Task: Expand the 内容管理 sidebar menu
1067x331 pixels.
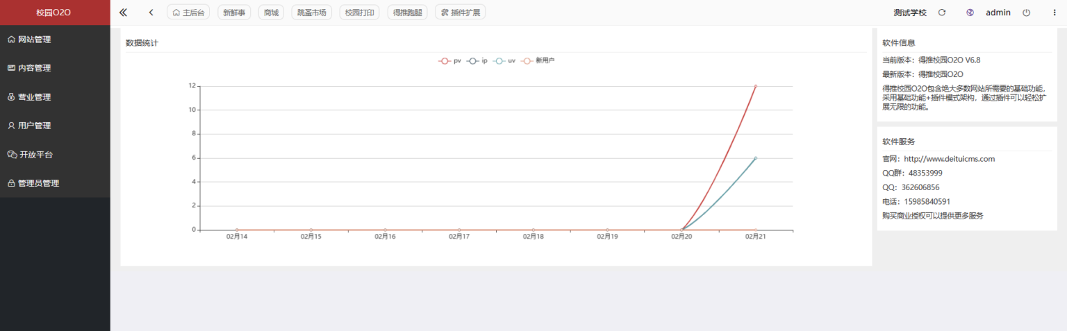Action: click(x=34, y=68)
